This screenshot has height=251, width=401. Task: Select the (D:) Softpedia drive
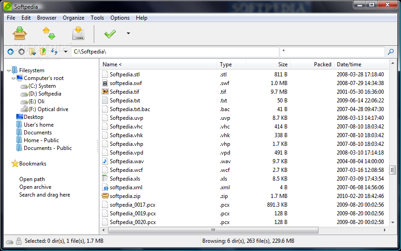coord(45,94)
